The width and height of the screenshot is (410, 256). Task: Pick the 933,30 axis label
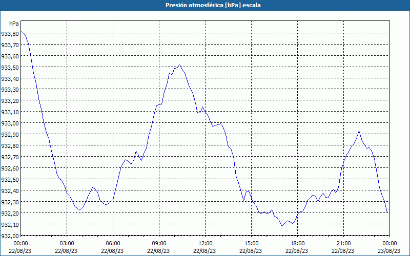(10, 90)
